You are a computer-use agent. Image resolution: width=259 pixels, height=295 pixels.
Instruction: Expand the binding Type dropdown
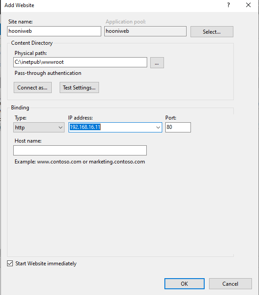[x=39, y=128]
